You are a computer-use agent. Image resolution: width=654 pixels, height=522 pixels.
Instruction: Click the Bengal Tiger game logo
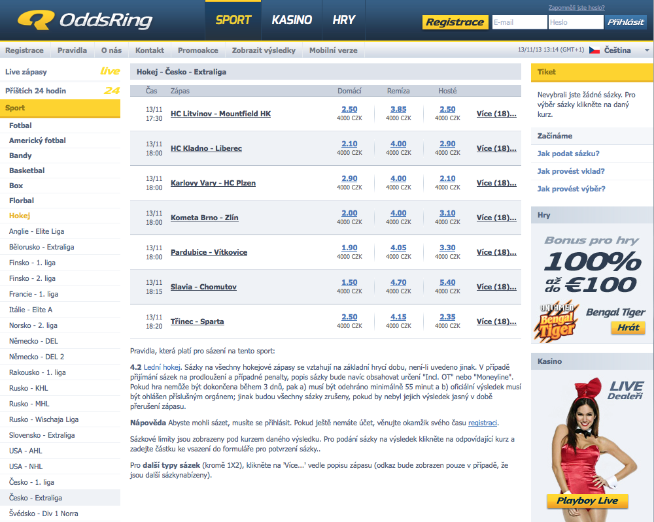pos(558,321)
